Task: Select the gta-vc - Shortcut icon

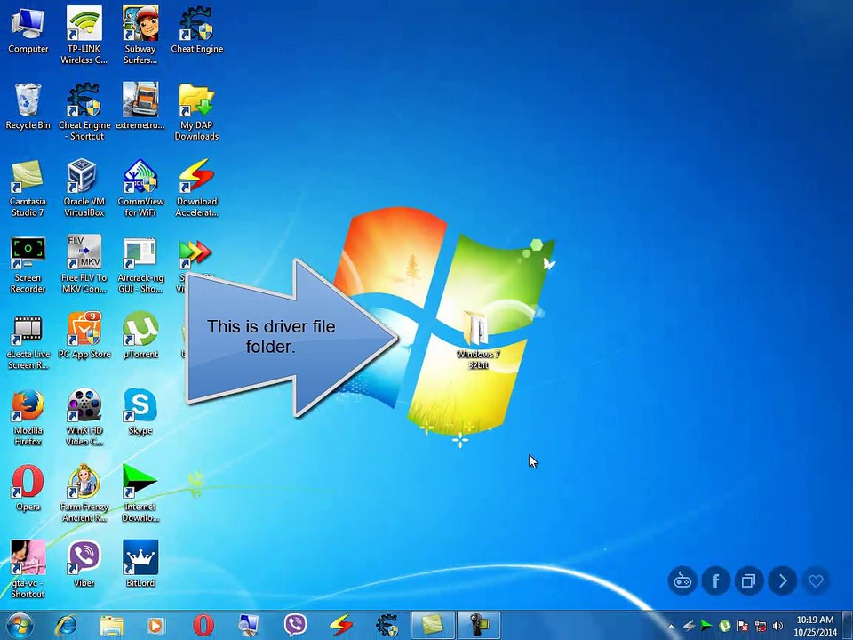Action: pos(28,570)
